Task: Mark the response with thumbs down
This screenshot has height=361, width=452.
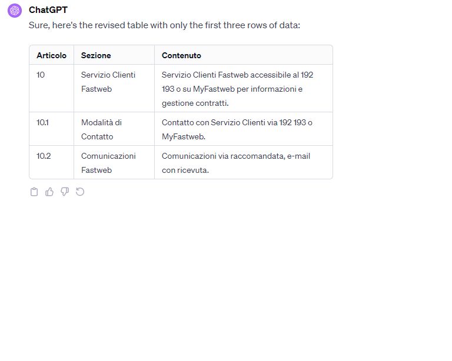Action: 65,192
